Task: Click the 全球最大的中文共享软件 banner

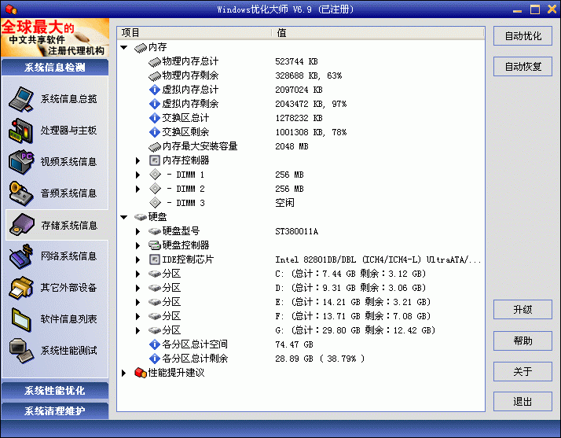Action: click(55, 38)
